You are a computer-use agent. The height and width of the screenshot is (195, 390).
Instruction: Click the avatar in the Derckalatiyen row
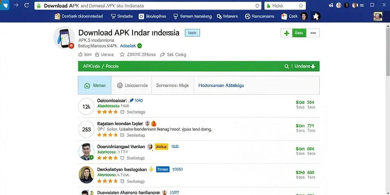(x=86, y=174)
